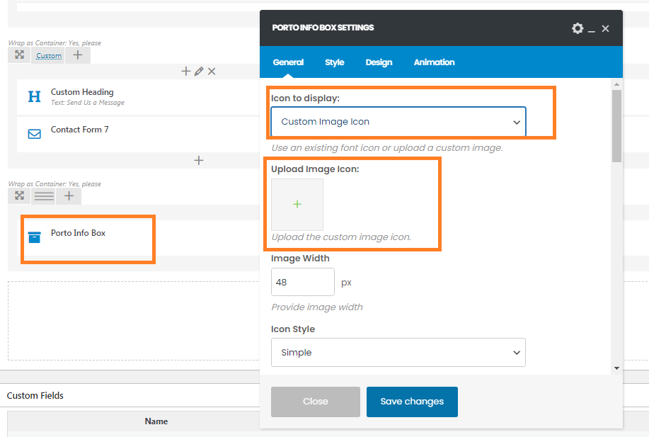Open the Icon to display dropdown

click(398, 122)
